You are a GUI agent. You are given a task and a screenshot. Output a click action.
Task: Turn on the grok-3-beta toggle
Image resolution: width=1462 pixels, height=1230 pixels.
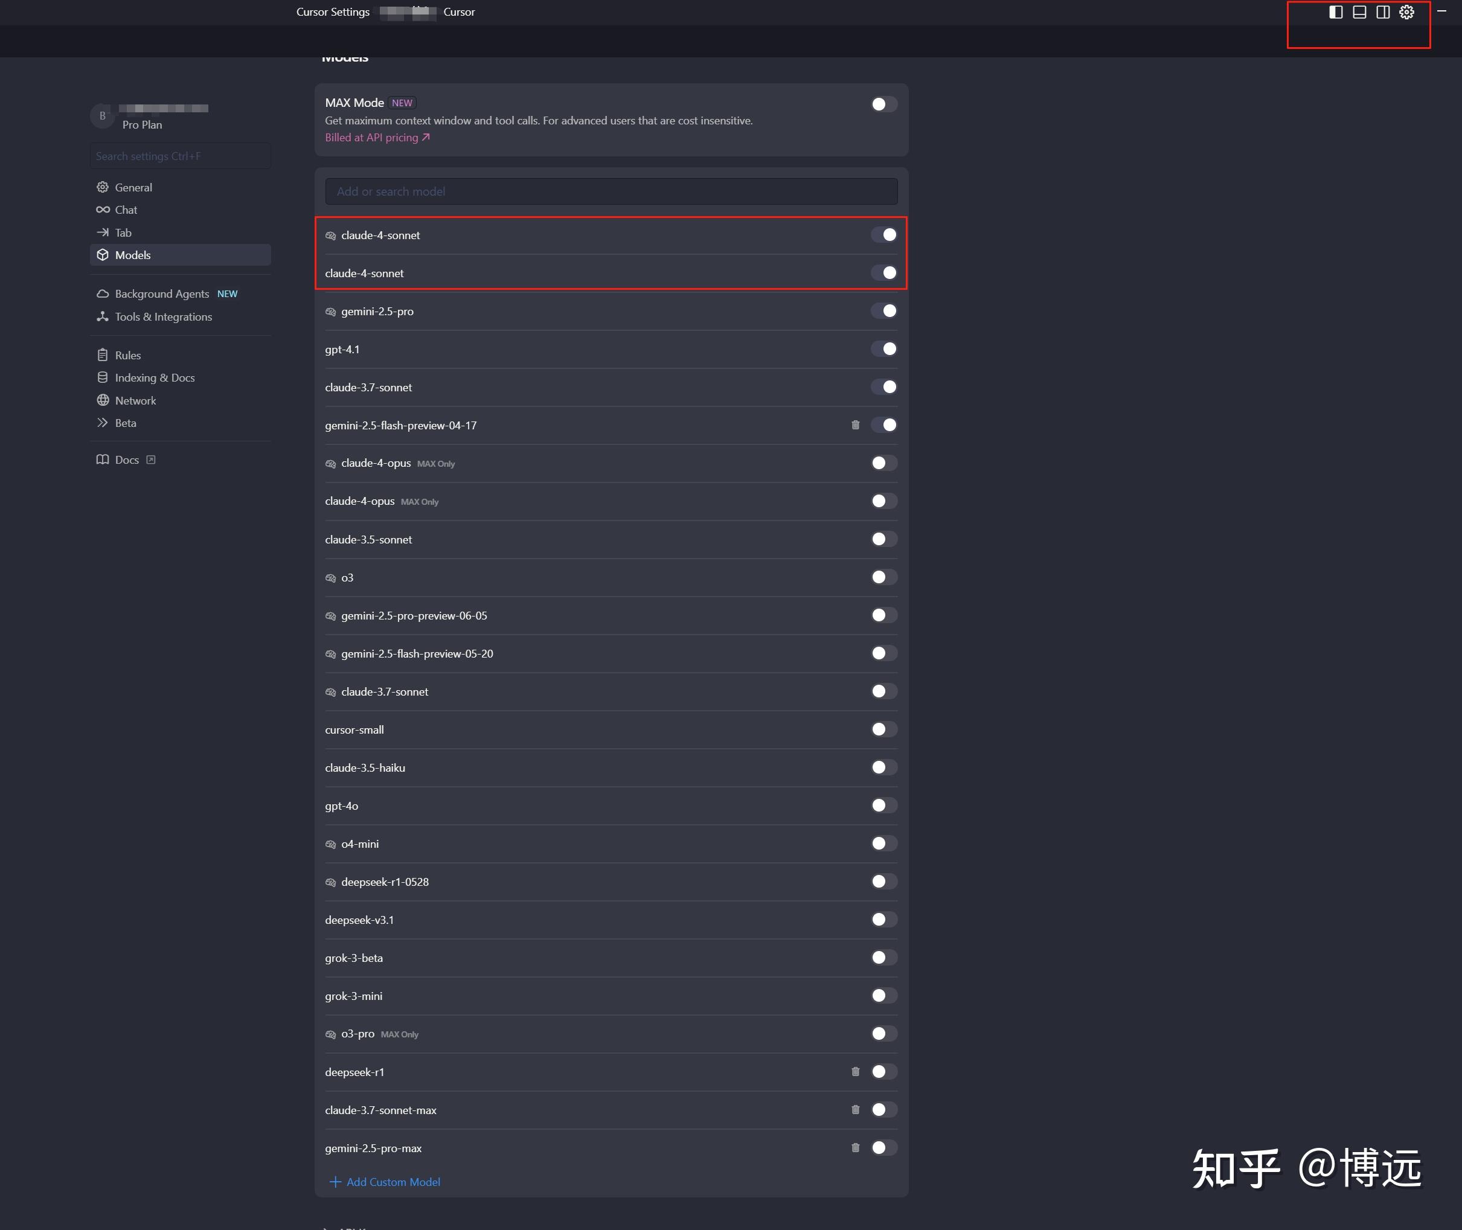(x=883, y=957)
